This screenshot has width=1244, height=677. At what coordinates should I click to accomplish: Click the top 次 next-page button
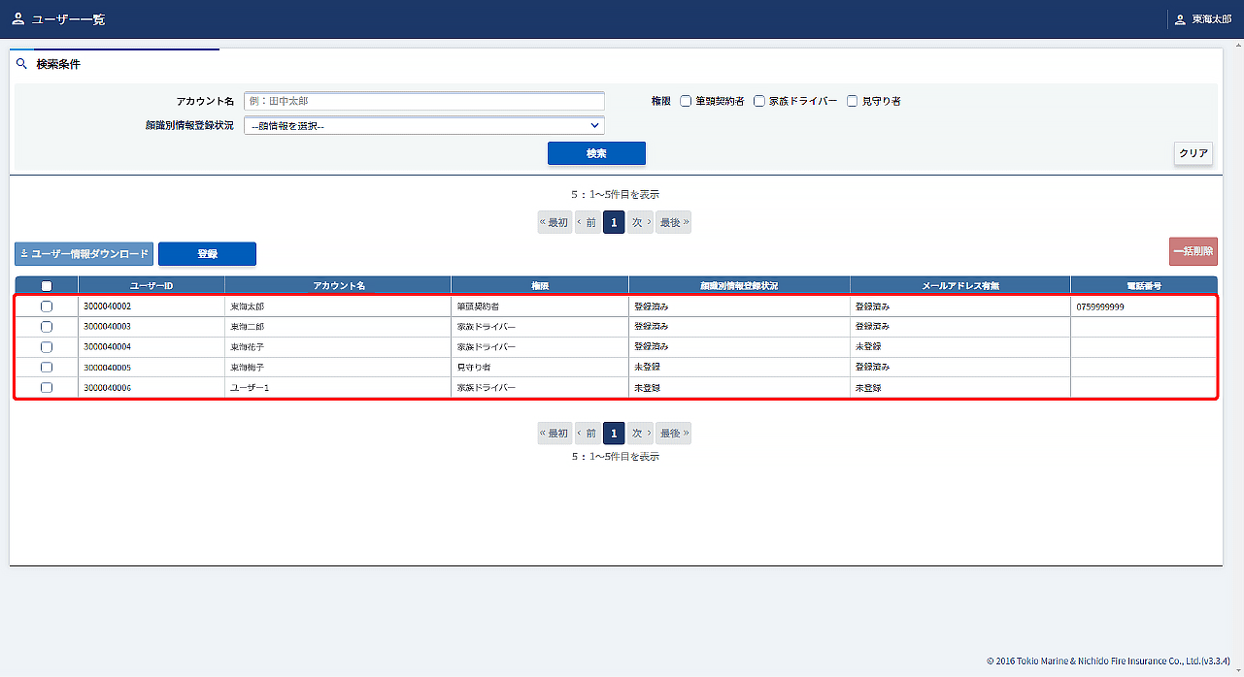(x=640, y=223)
